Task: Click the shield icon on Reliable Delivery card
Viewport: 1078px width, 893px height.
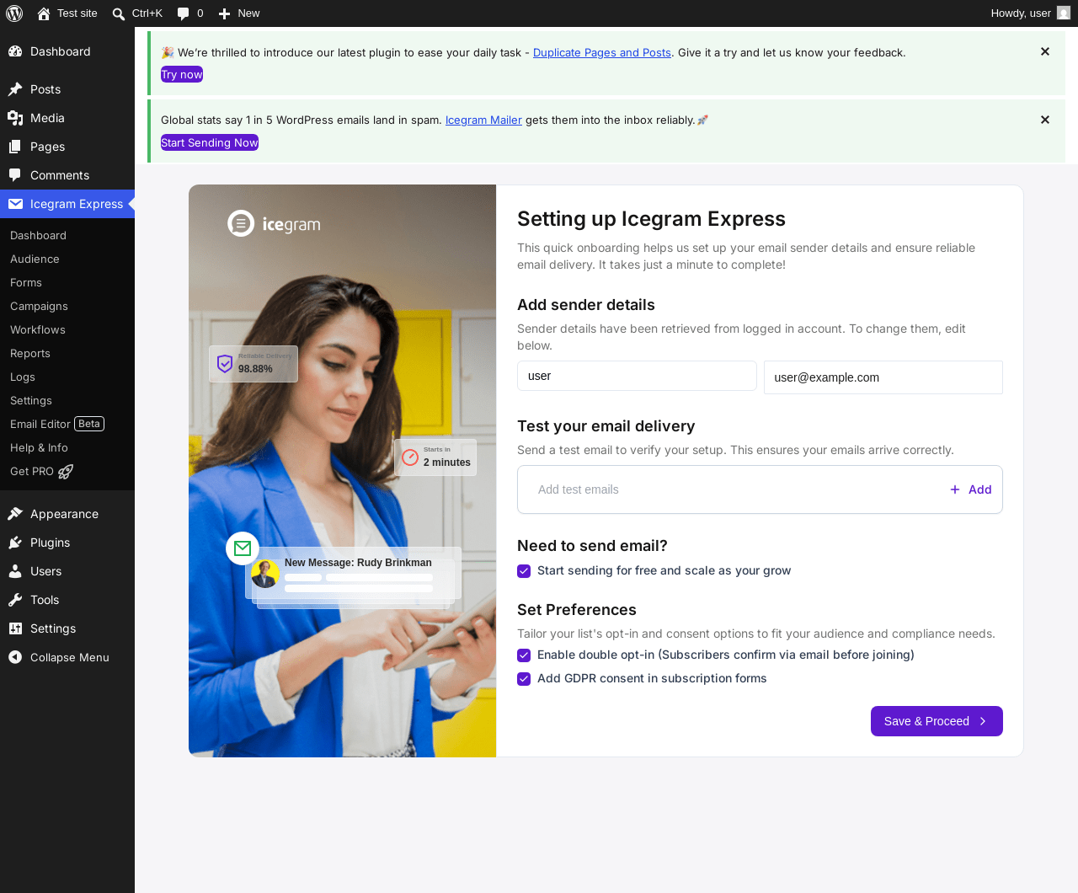Action: click(x=225, y=364)
